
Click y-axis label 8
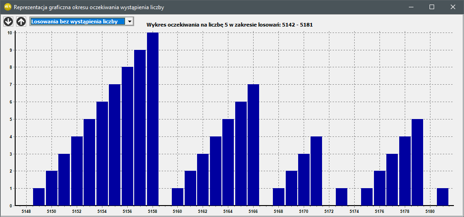coord(11,67)
